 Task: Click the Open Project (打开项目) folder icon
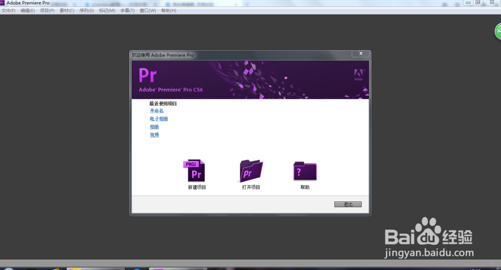click(x=251, y=171)
